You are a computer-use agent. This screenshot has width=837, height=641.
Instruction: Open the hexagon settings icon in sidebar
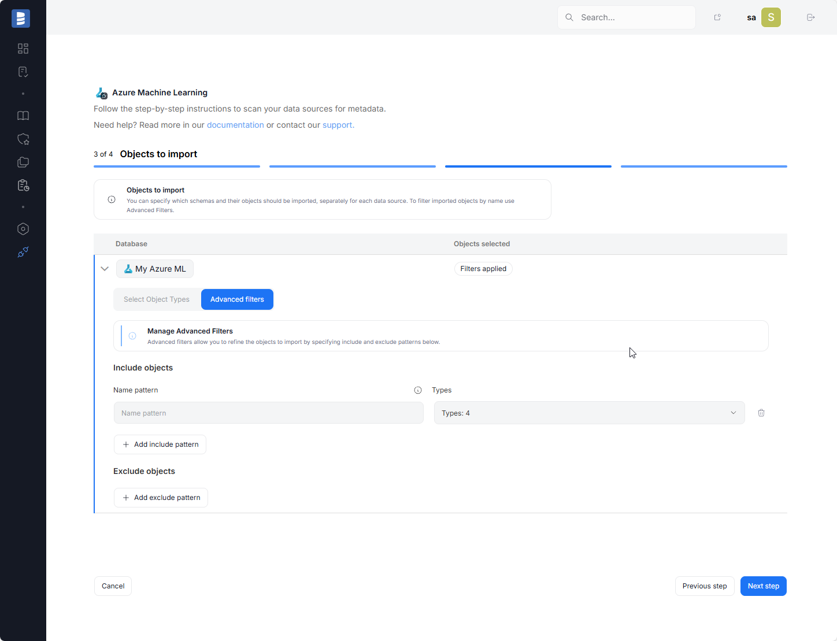[23, 229]
